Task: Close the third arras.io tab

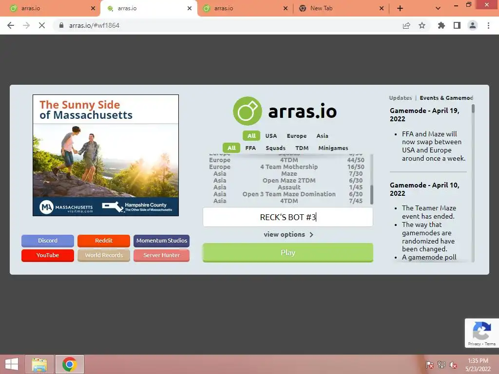Action: pos(286,8)
